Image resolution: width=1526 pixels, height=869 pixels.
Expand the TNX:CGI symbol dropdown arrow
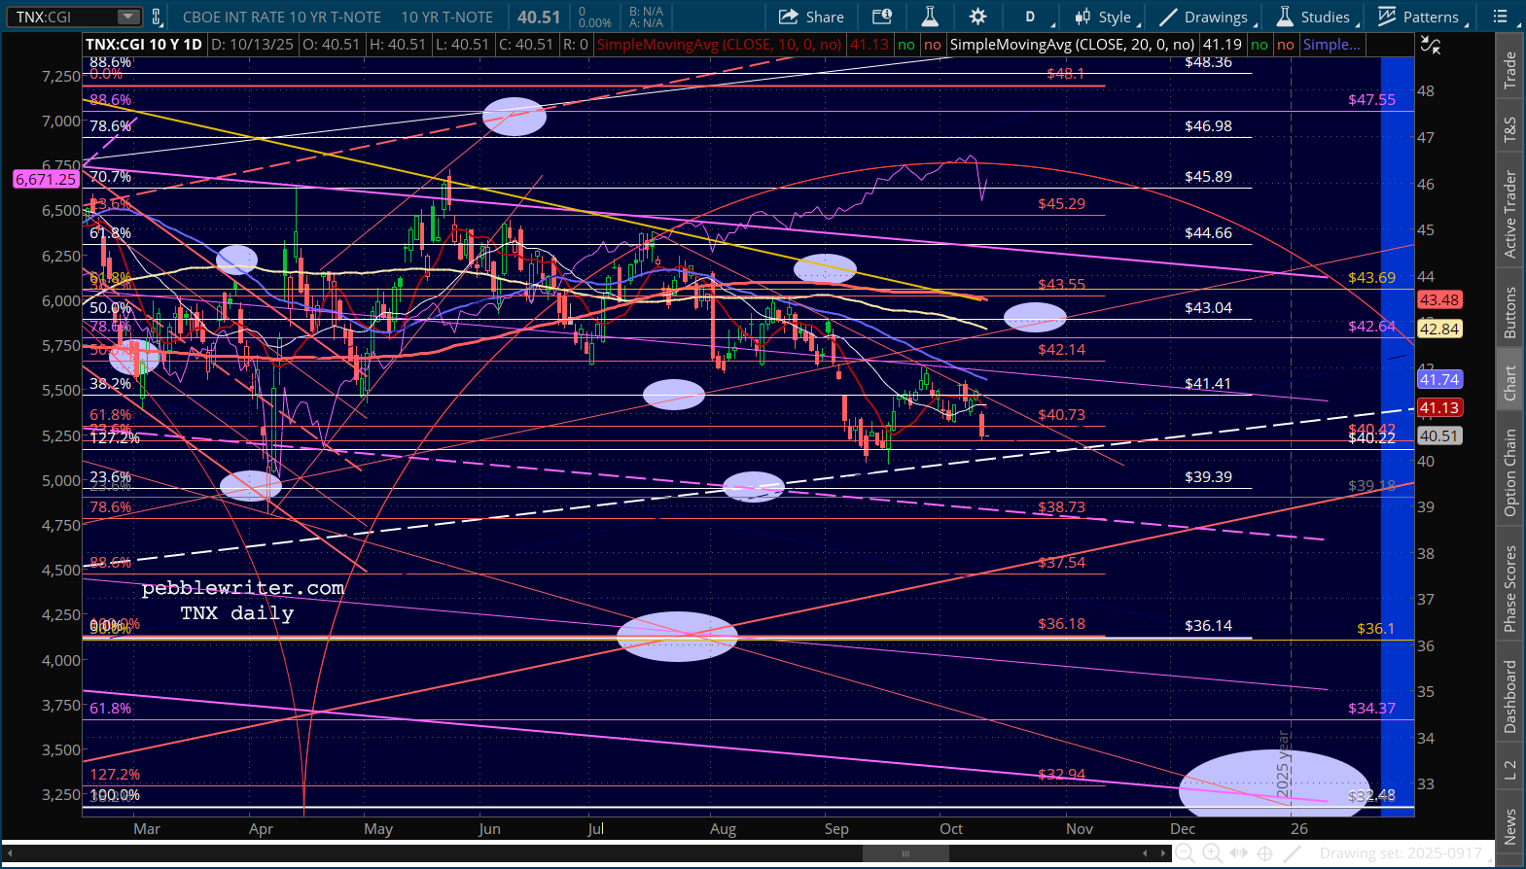pos(128,17)
